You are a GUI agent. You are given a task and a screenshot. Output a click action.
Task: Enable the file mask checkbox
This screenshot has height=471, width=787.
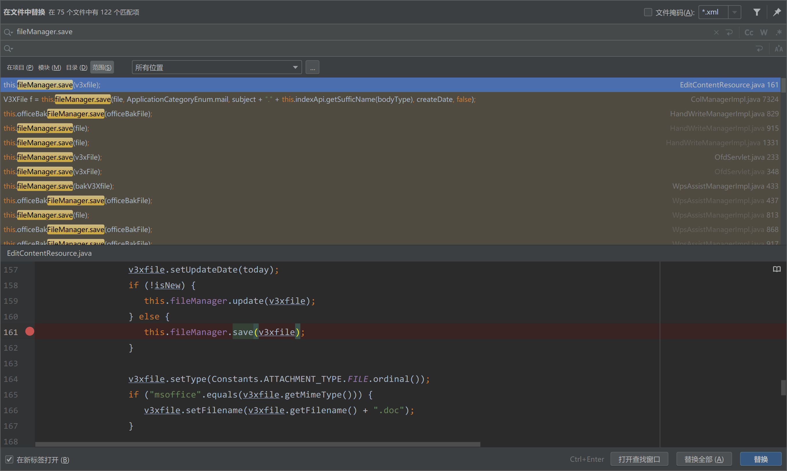coord(648,12)
